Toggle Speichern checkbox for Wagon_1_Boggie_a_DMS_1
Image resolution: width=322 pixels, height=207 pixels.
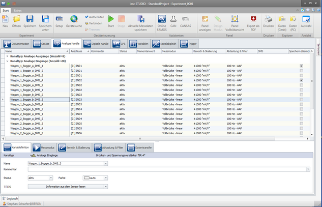[302, 66]
